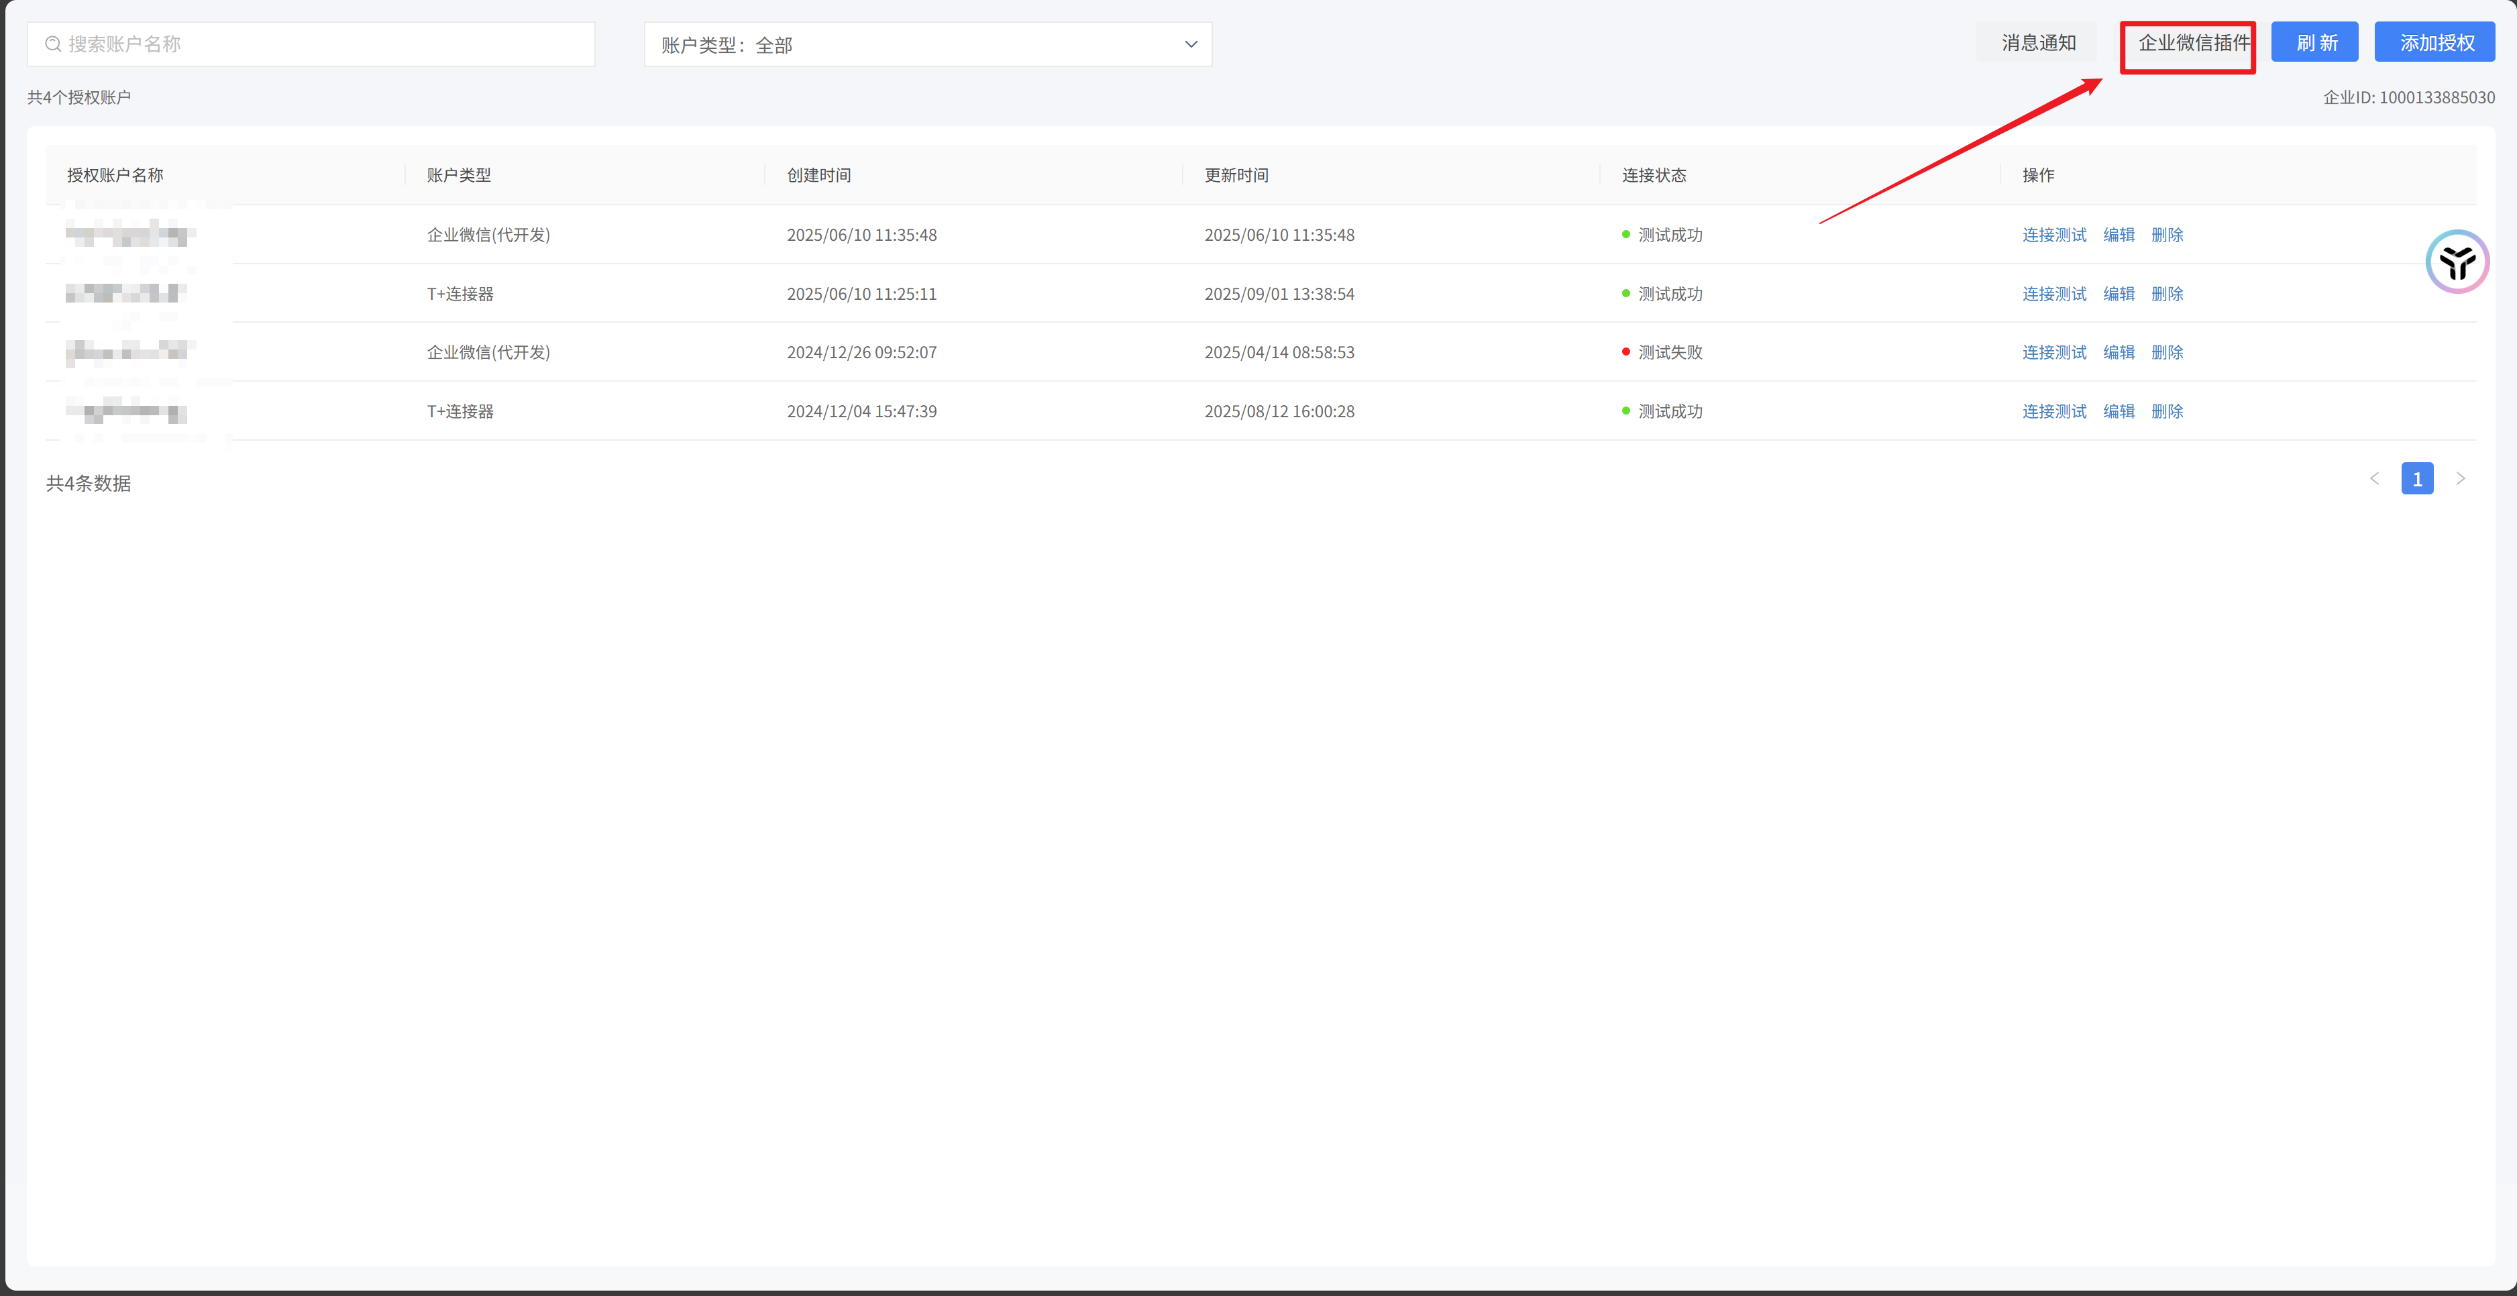Go to next page arrow
The width and height of the screenshot is (2517, 1296).
tap(2461, 479)
